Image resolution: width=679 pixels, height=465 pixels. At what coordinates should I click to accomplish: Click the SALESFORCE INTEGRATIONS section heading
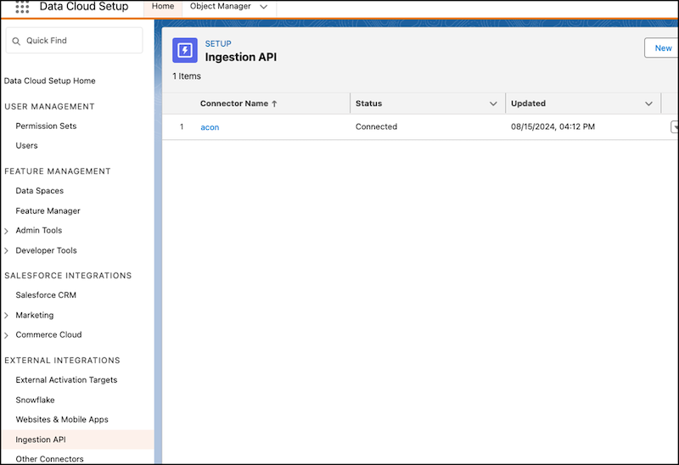click(68, 276)
